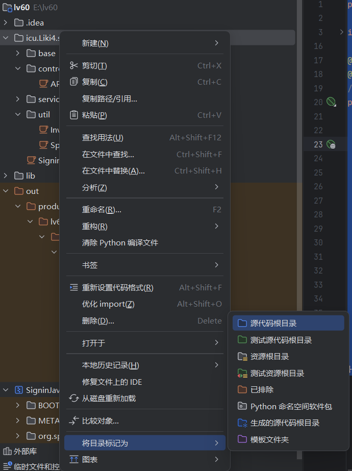The width and height of the screenshot is (352, 471).
Task: Click the Scratches icon 临时文件和控制台
Action: 7,466
